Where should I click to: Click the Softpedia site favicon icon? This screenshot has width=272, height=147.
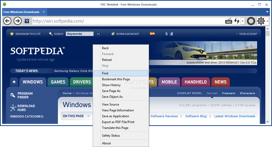27,21
